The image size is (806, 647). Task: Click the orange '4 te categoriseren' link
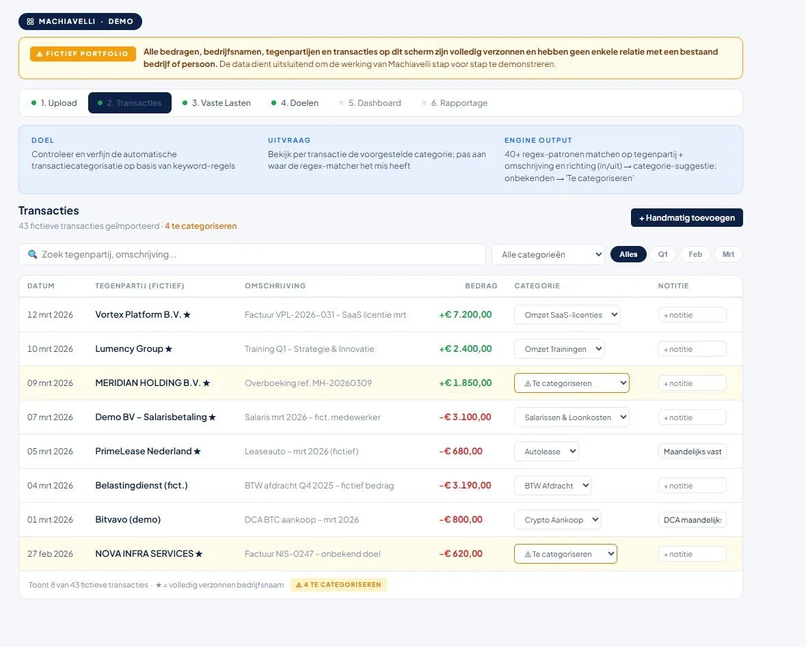click(200, 226)
